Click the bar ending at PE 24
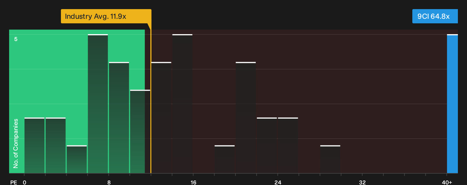Image resolution: width=467 pixels, height=185 pixels. click(267, 145)
